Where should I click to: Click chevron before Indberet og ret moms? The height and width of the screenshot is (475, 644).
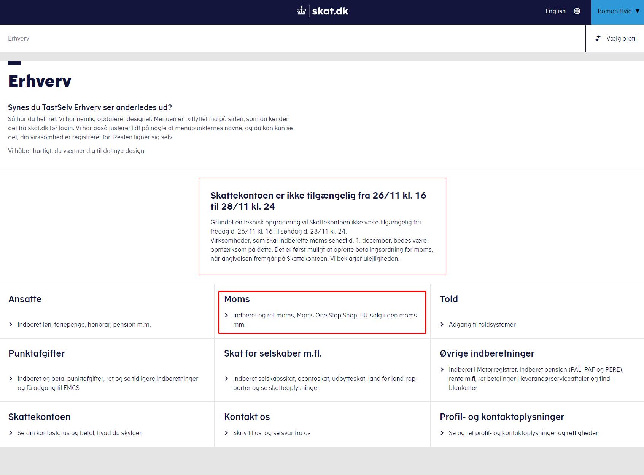tap(226, 315)
